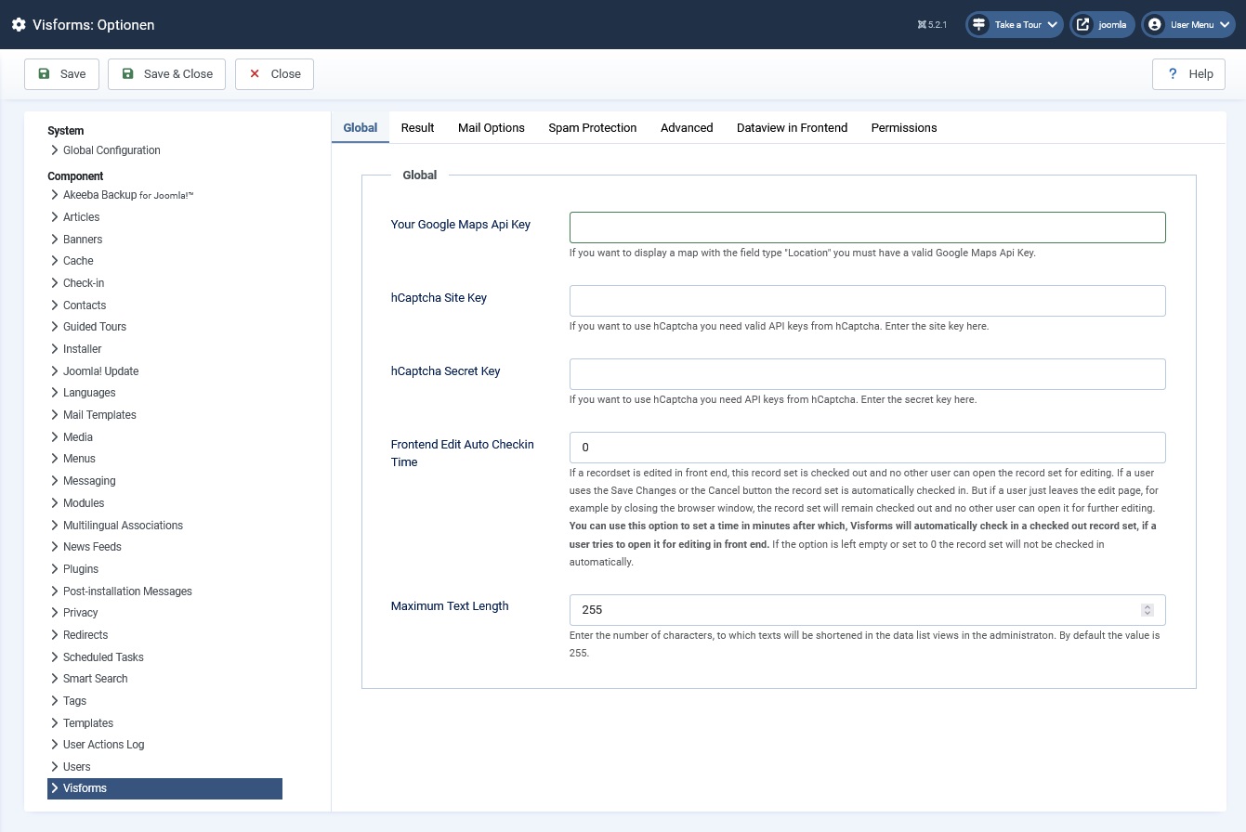Click the Joomla version 5.2.1 icon

(x=921, y=25)
